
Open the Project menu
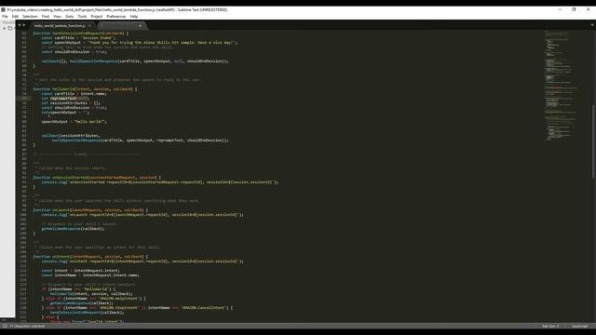pyautogui.click(x=97, y=17)
